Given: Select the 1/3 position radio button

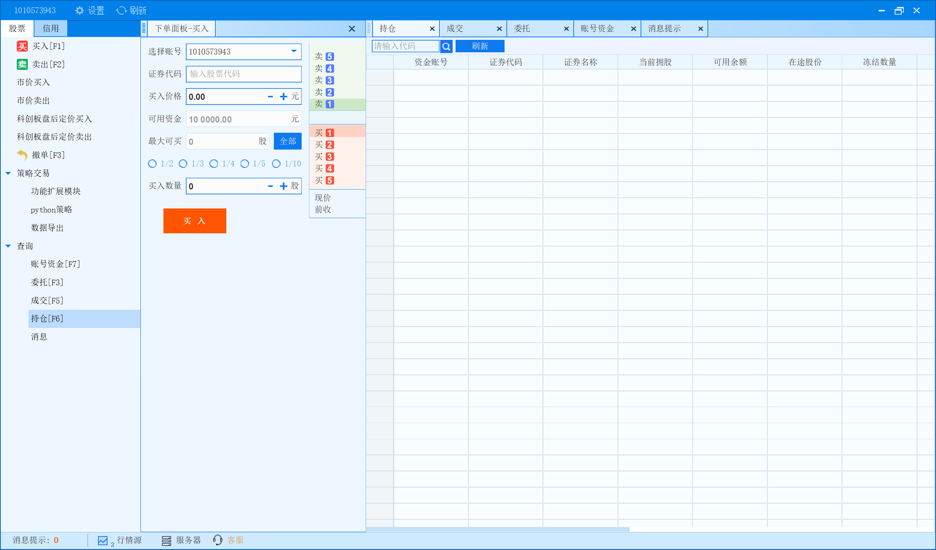Looking at the screenshot, I should [183, 163].
